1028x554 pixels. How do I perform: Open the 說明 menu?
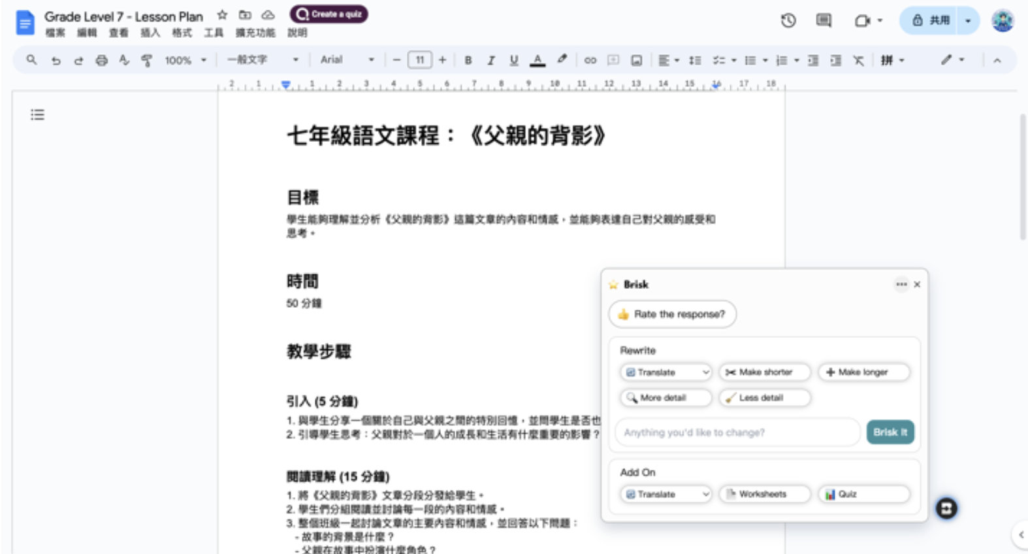[x=297, y=33]
